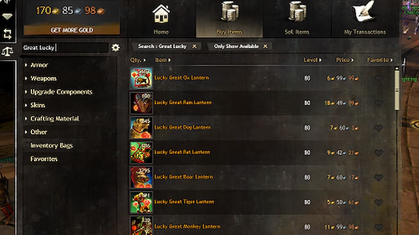Click the Lucky Great Boar Lantern icon

click(141, 177)
